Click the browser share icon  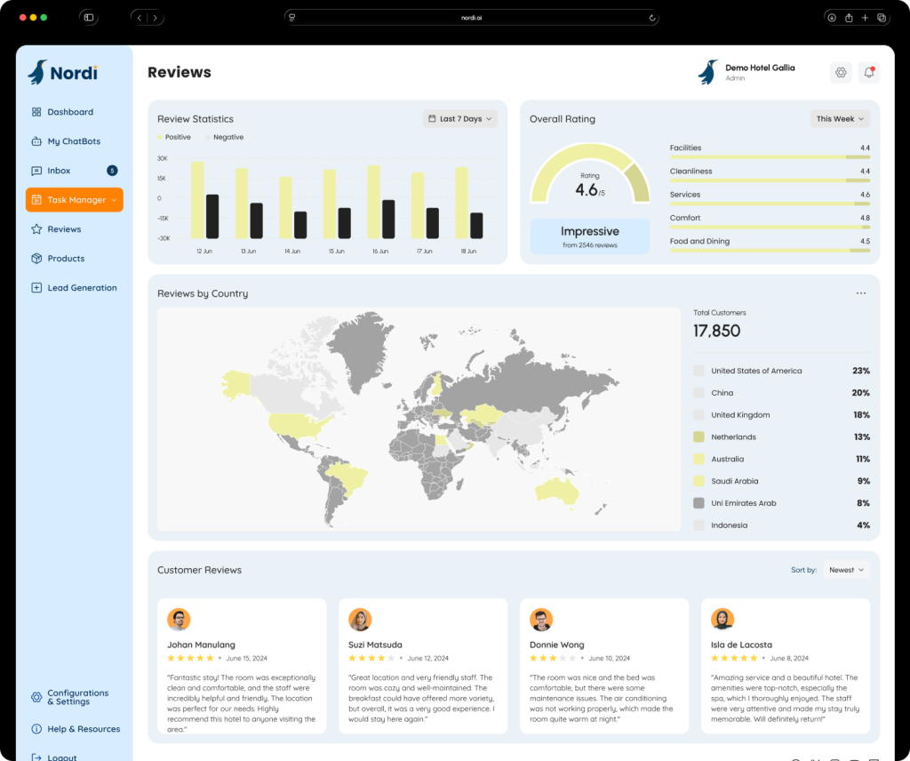849,18
